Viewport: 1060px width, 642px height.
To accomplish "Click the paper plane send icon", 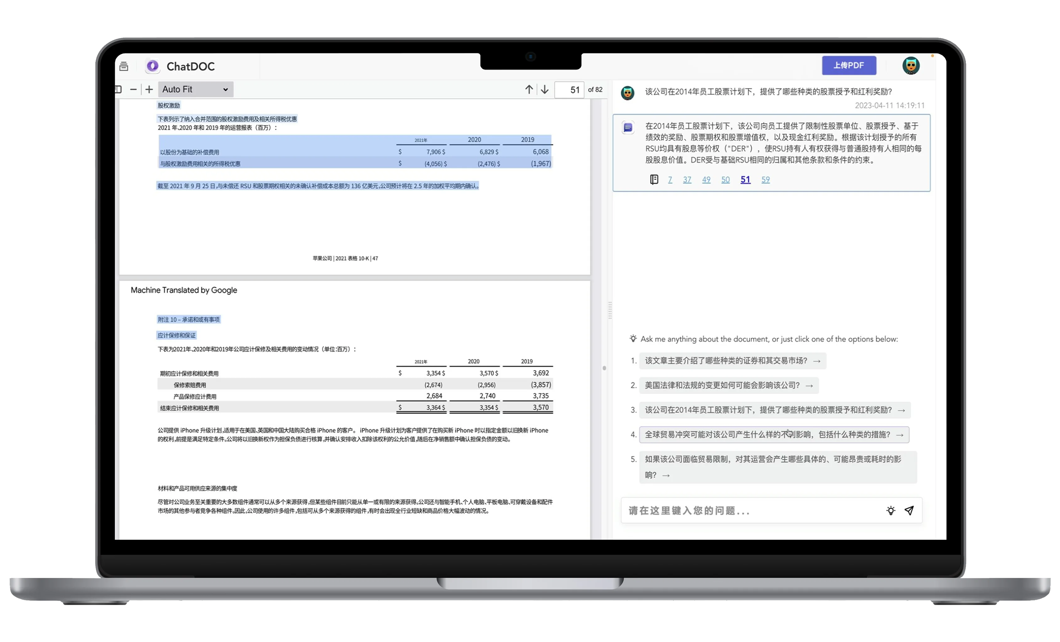I will coord(909,511).
